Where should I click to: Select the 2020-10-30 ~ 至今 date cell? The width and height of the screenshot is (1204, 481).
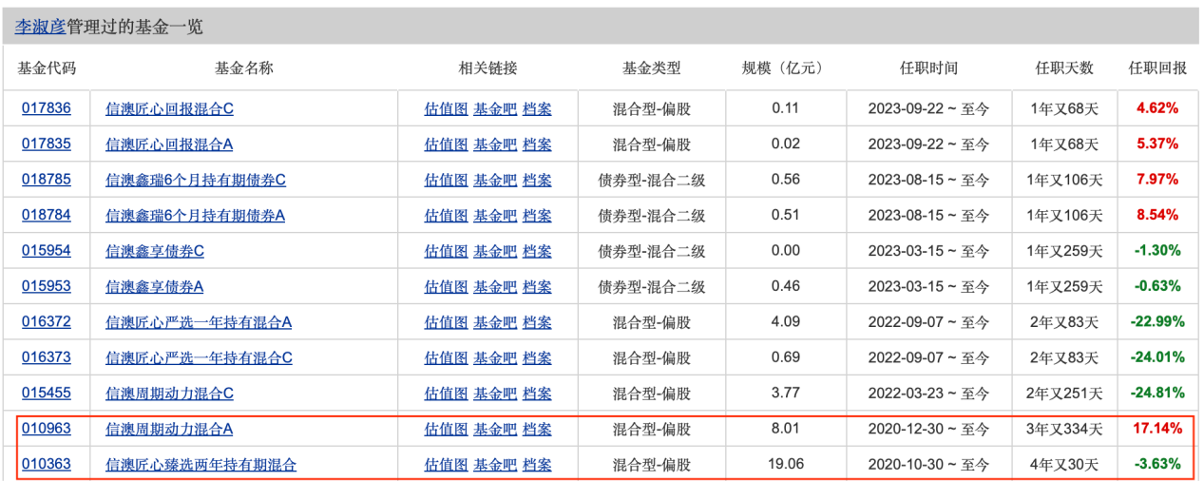click(x=928, y=466)
